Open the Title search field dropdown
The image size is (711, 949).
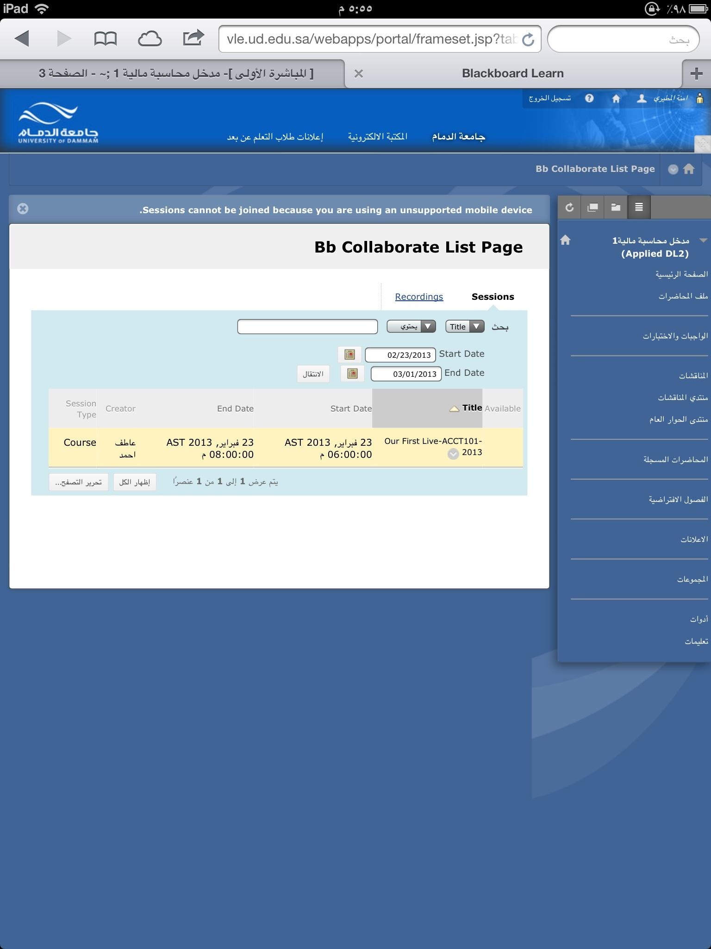(465, 327)
